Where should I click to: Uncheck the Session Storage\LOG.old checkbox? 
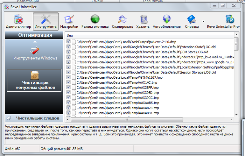pyautogui.click(x=68, y=72)
